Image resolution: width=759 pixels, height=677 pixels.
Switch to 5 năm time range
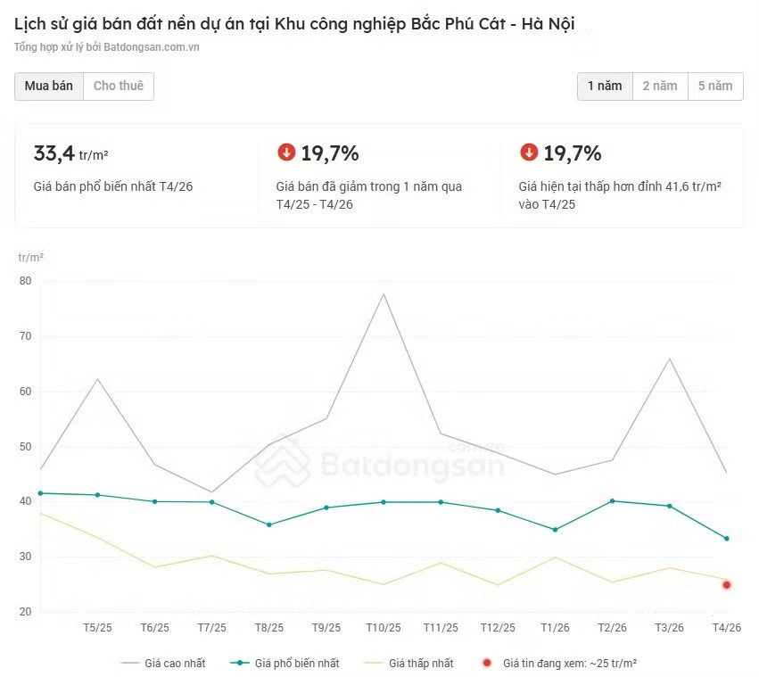[715, 87]
